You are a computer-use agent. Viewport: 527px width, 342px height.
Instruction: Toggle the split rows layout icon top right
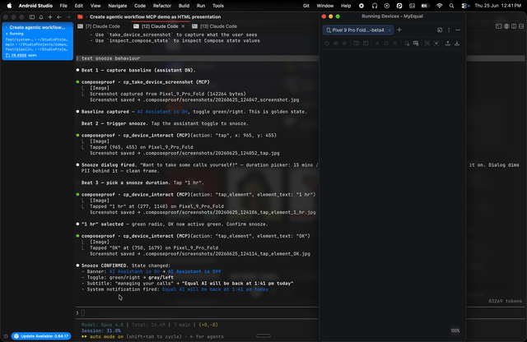(521, 26)
